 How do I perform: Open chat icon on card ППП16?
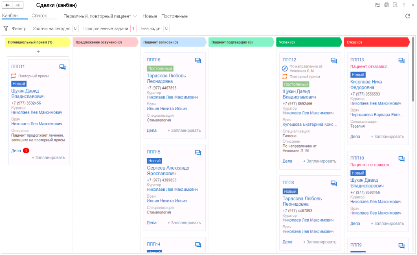tap(198, 61)
